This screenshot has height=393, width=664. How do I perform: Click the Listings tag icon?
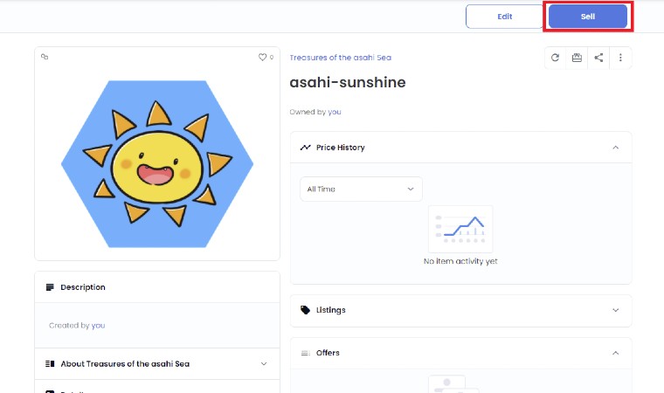(305, 310)
